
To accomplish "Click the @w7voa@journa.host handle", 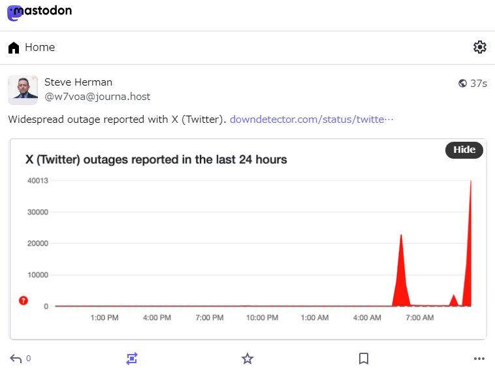I will point(97,97).
